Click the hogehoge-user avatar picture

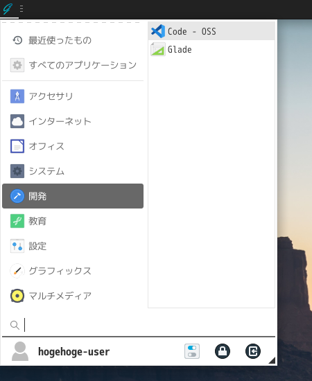click(x=20, y=351)
